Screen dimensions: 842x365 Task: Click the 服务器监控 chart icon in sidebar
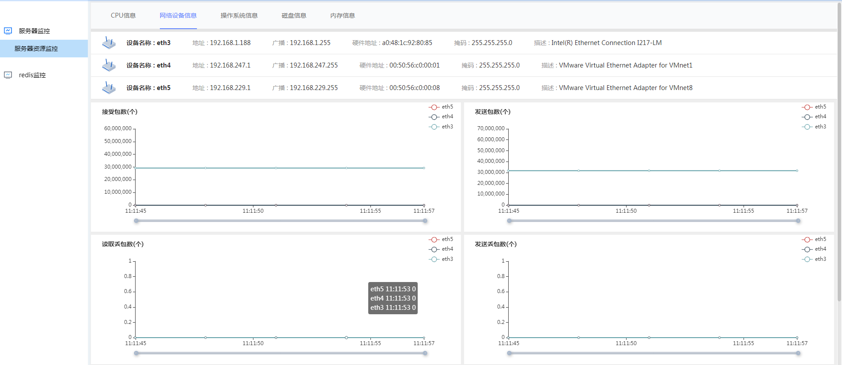tap(8, 31)
